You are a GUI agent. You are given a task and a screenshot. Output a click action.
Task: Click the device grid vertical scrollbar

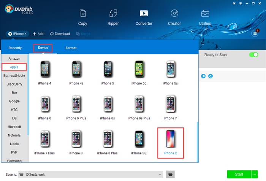(x=198, y=142)
